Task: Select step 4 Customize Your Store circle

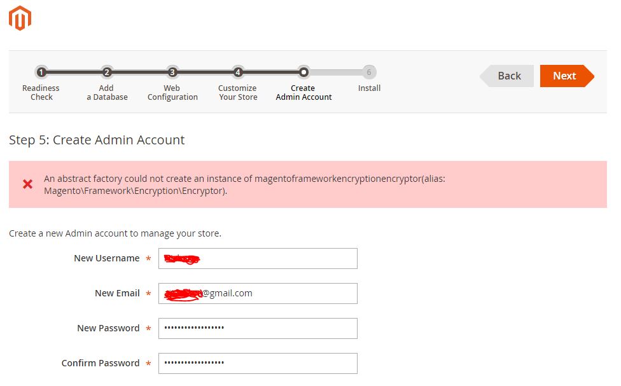Action: click(x=237, y=72)
